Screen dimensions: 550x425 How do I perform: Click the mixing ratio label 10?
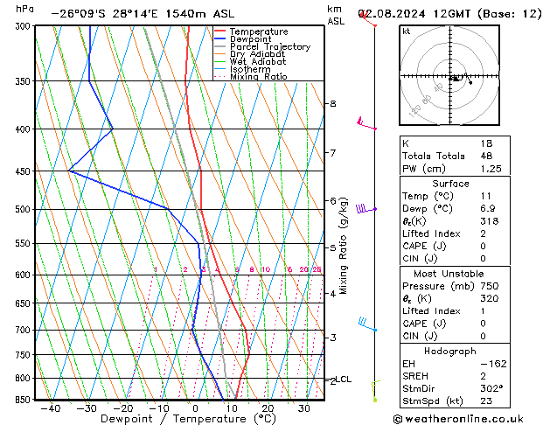(x=266, y=269)
